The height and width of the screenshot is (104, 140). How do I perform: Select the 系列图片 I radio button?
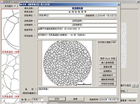pos(15,6)
